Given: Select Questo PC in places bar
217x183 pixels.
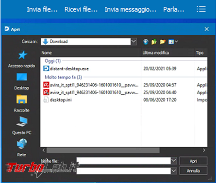Looking at the screenshot, I should [21, 126].
